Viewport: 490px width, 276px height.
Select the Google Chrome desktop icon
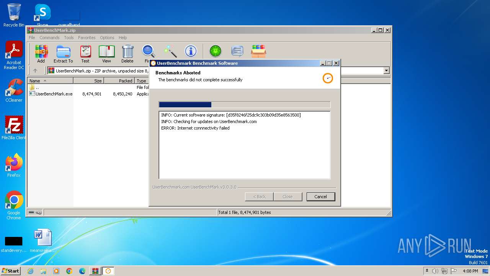14,205
